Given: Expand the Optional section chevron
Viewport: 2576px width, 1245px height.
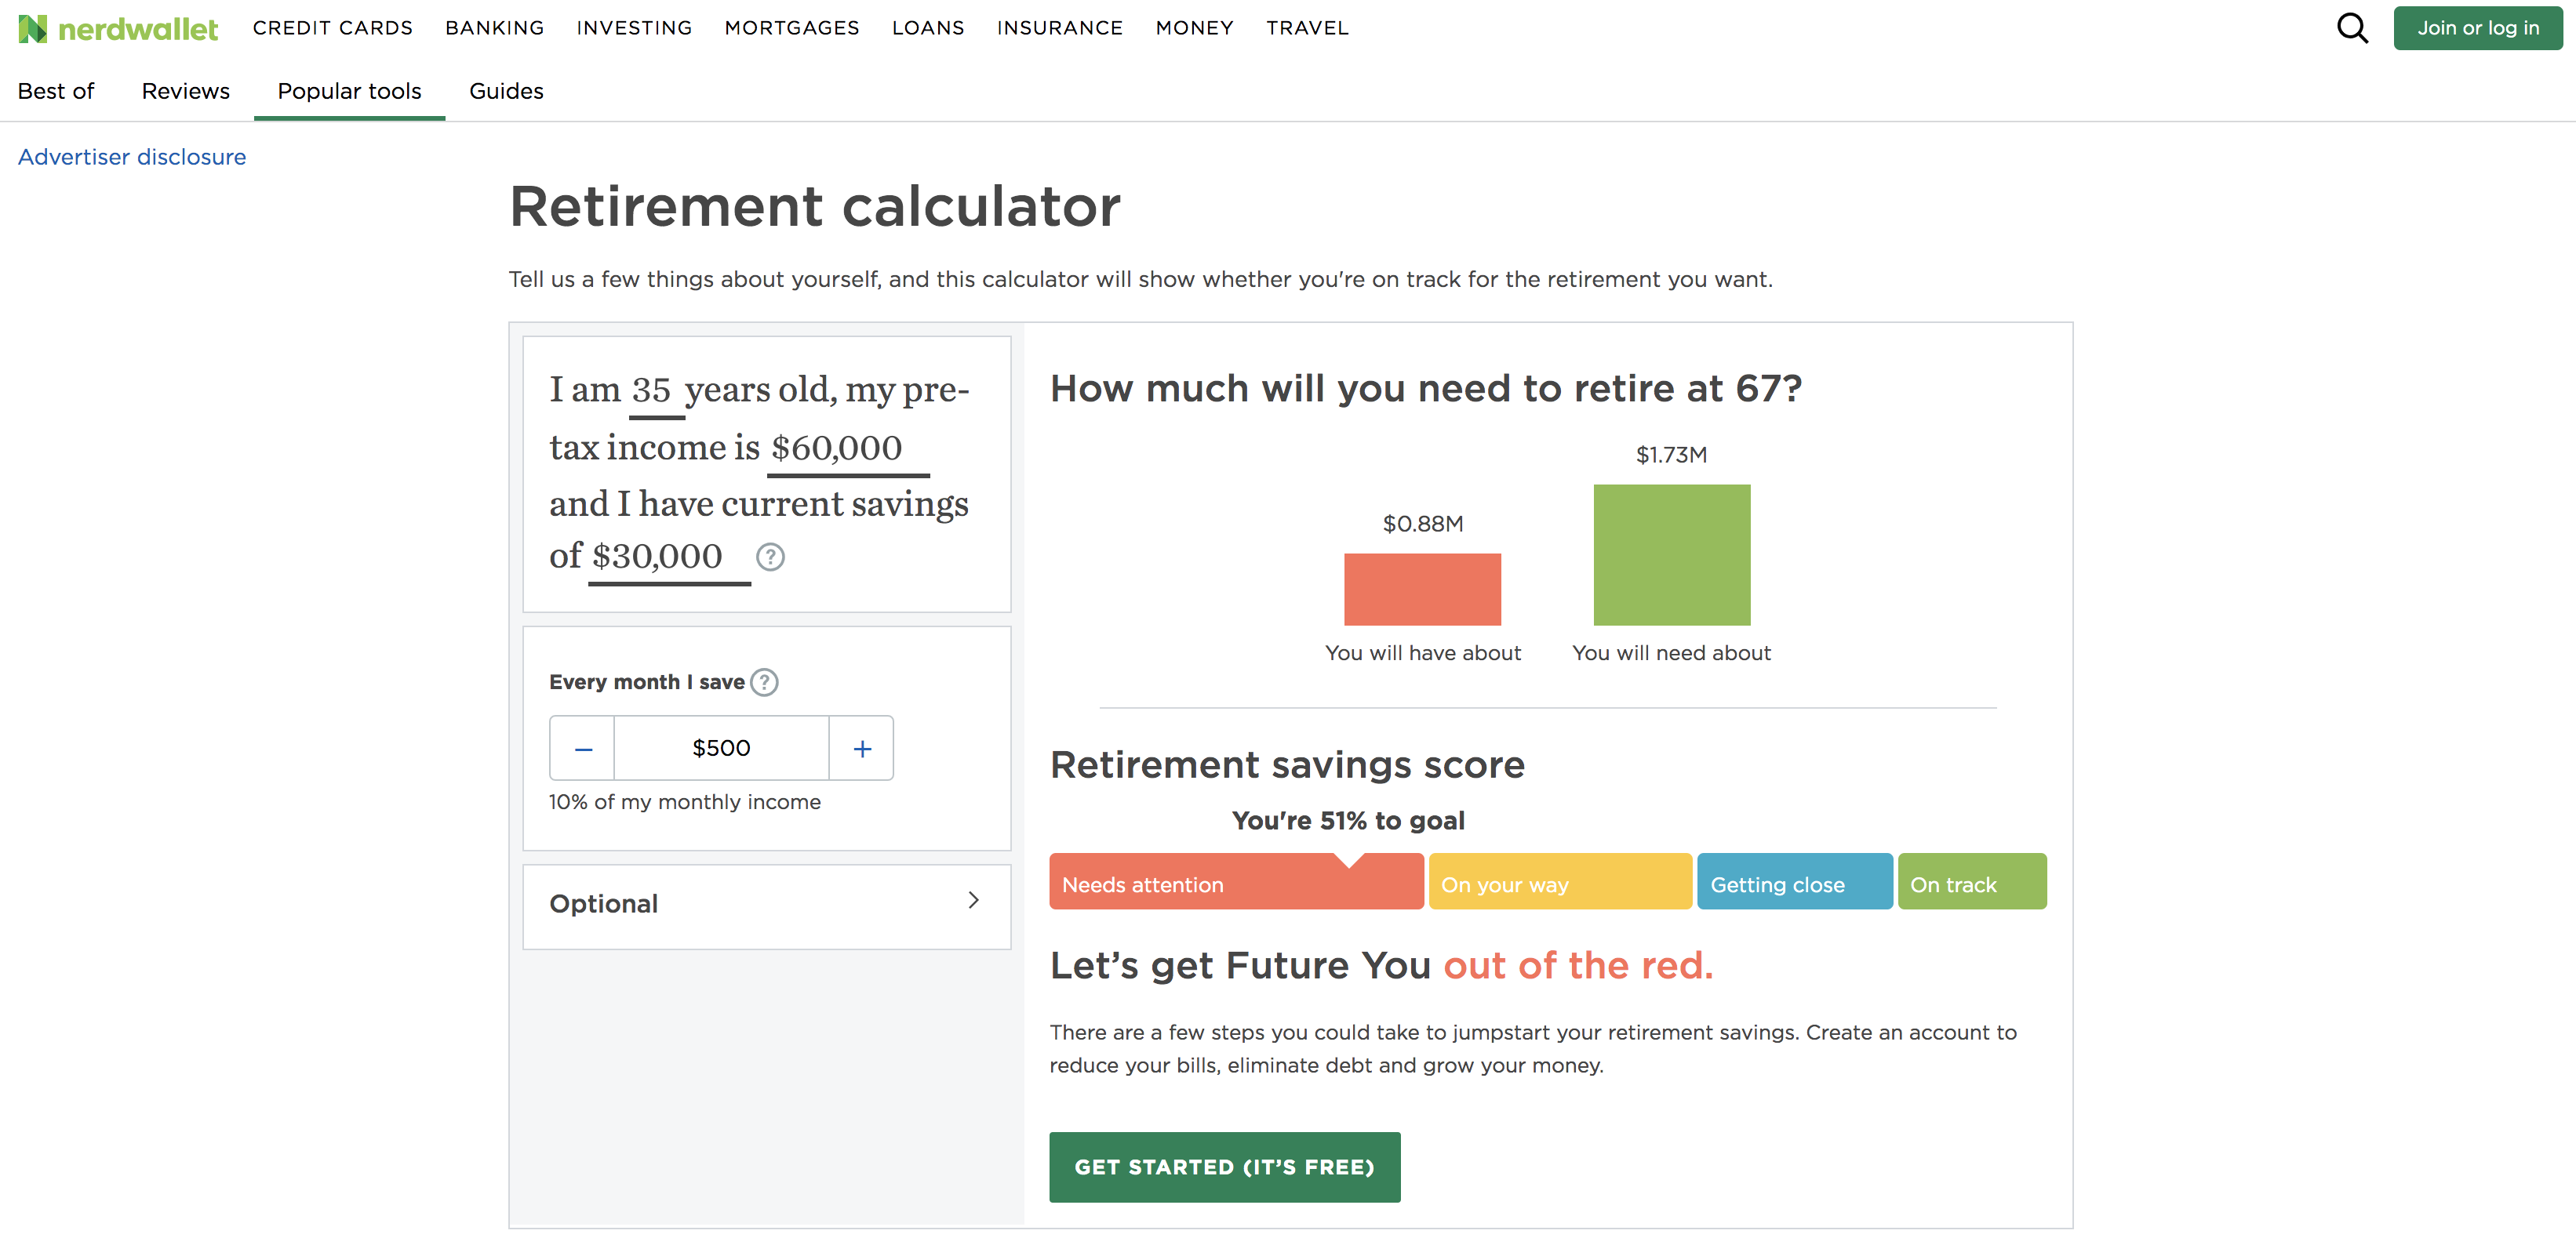Looking at the screenshot, I should tap(973, 902).
